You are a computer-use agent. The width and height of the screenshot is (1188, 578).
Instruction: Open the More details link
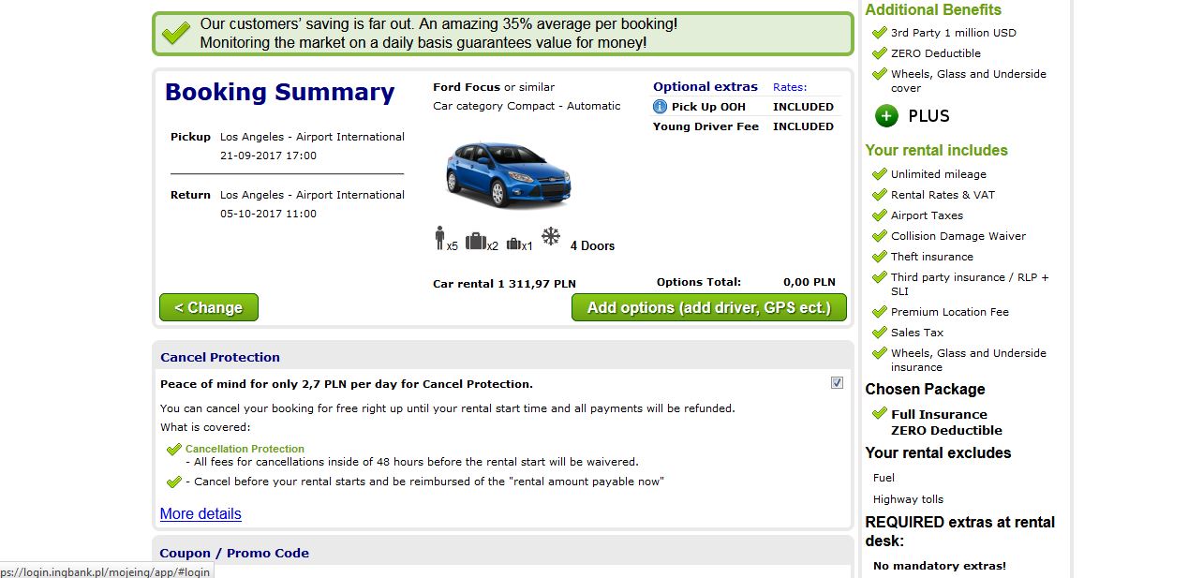coord(200,514)
